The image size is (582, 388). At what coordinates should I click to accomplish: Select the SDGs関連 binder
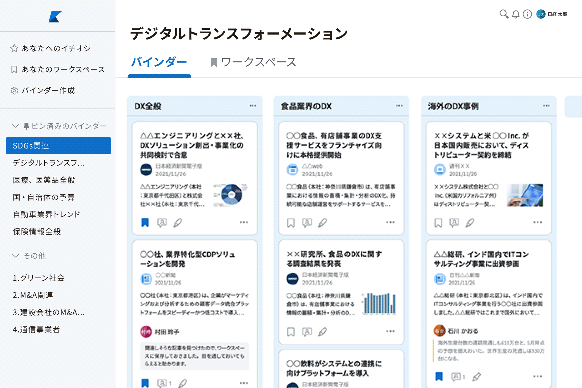[x=59, y=145]
